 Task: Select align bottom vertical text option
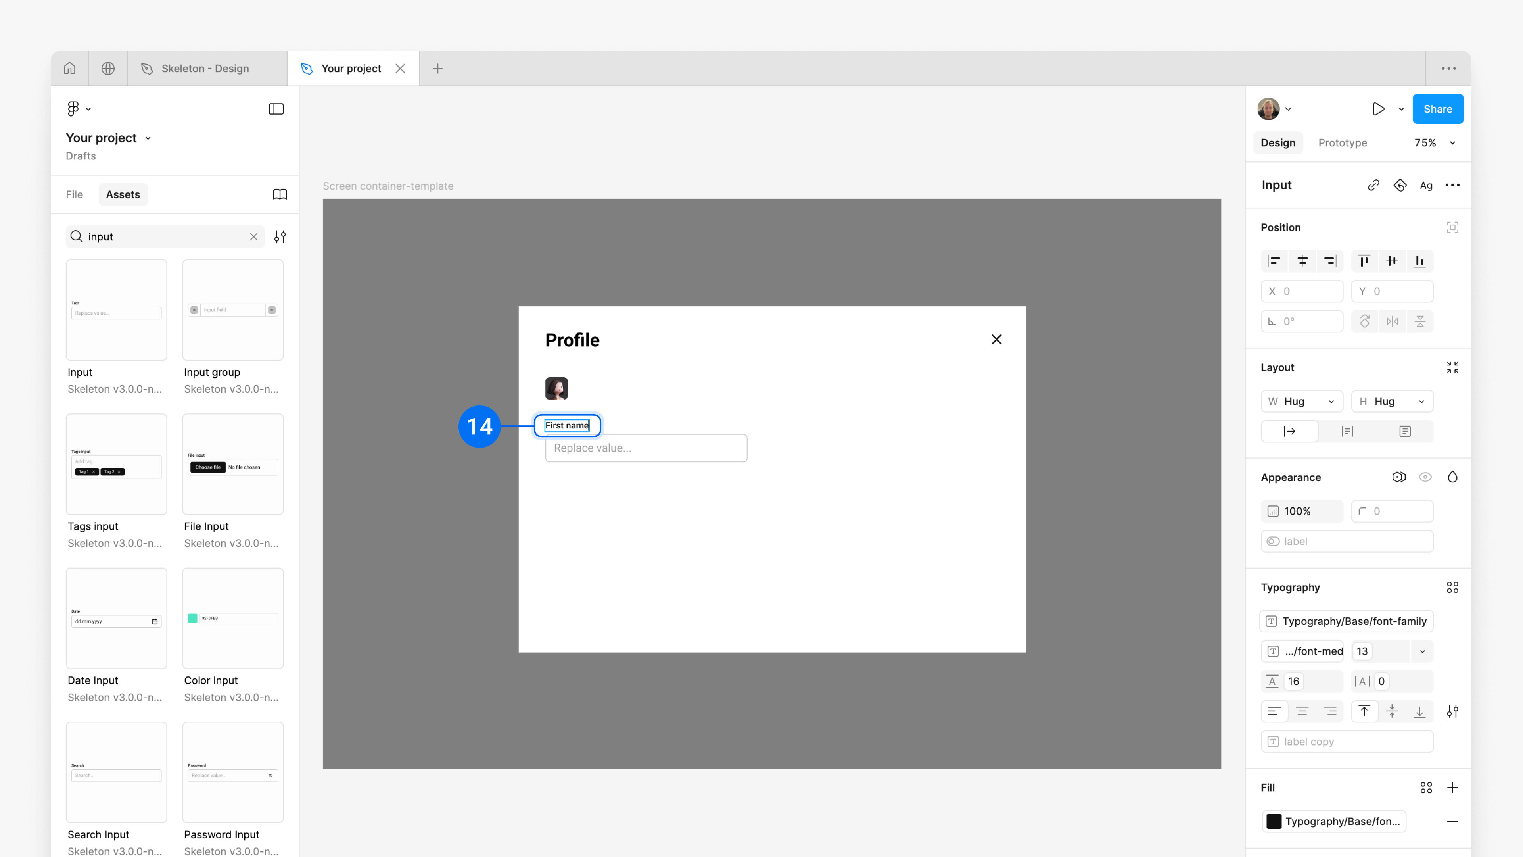coord(1419,711)
